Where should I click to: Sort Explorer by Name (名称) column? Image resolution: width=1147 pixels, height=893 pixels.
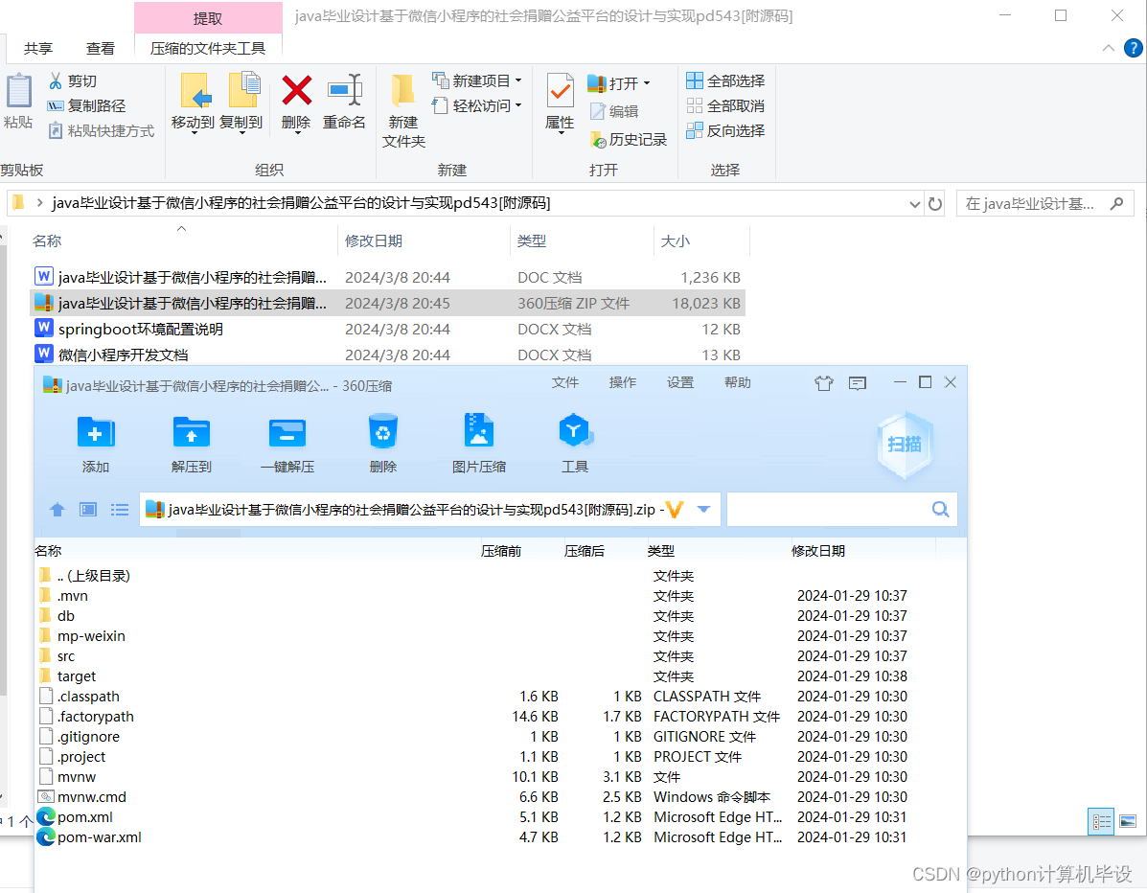point(182,240)
